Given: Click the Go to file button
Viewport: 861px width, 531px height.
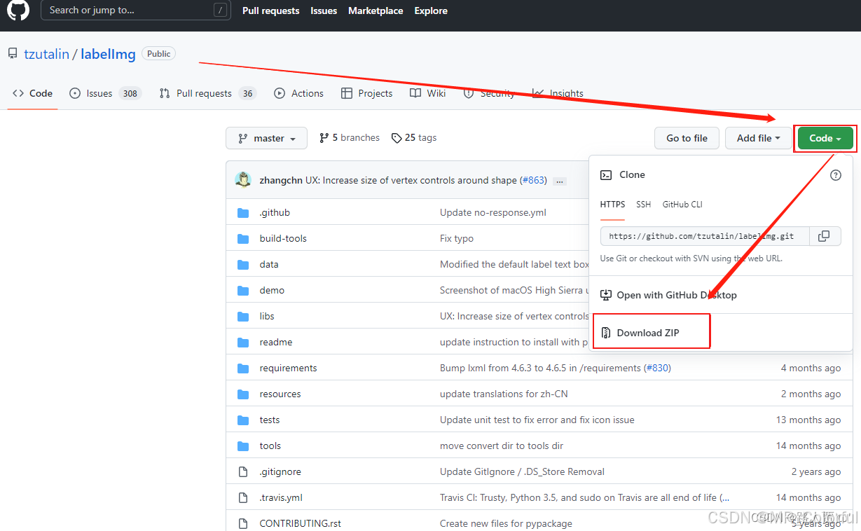Looking at the screenshot, I should 687,138.
